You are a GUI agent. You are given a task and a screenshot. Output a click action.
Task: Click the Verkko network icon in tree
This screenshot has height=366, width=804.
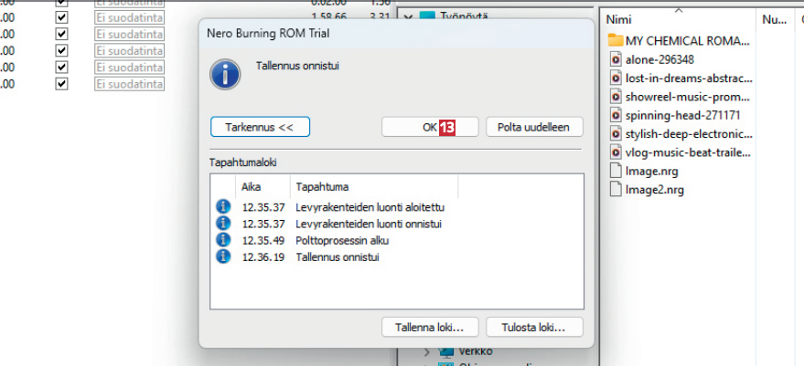pos(446,351)
